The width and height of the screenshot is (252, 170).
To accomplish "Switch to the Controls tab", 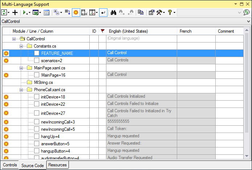I will (x=10, y=165).
